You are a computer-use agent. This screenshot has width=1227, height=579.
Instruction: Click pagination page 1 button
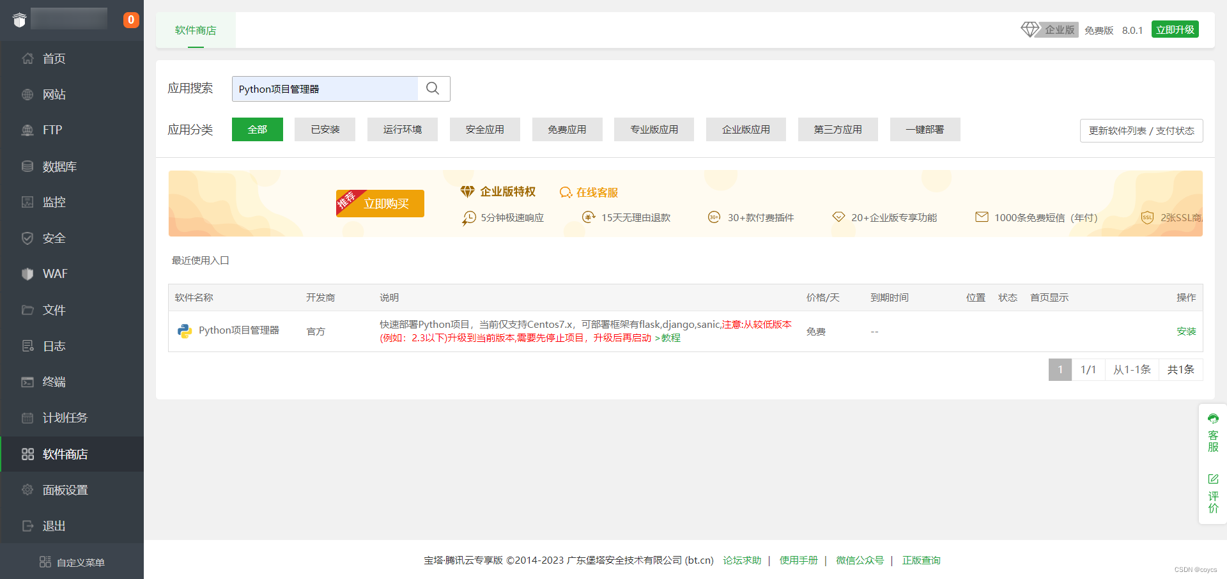click(x=1060, y=369)
